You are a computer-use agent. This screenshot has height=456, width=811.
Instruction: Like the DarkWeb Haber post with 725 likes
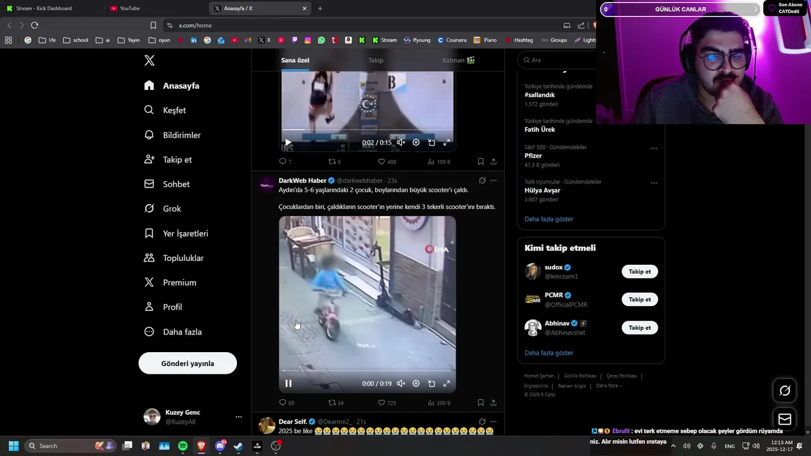click(x=386, y=403)
